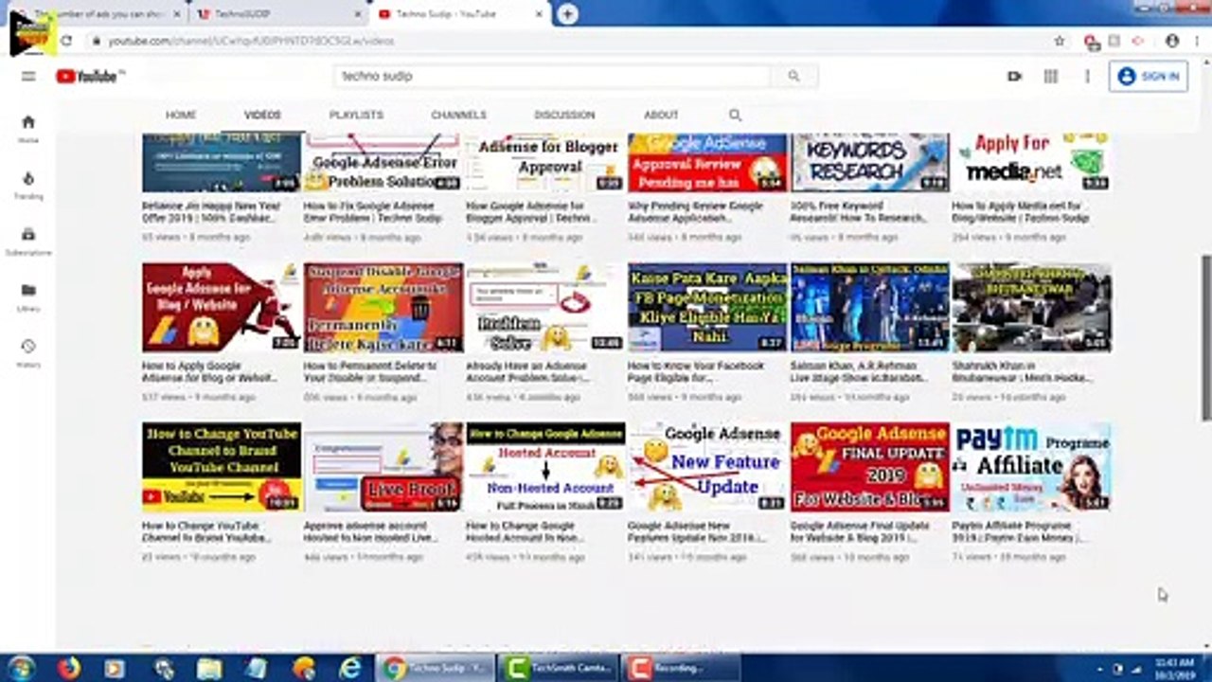Open Google Adsense Error Problem Solution thumbnail

[x=383, y=163]
